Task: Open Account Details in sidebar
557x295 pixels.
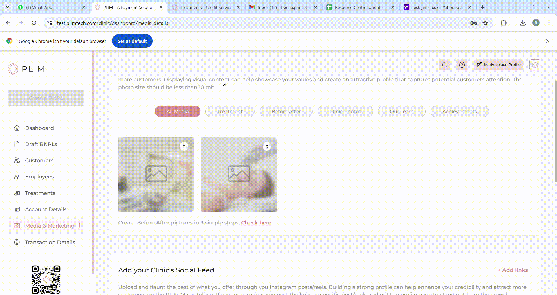Action: tap(46, 209)
